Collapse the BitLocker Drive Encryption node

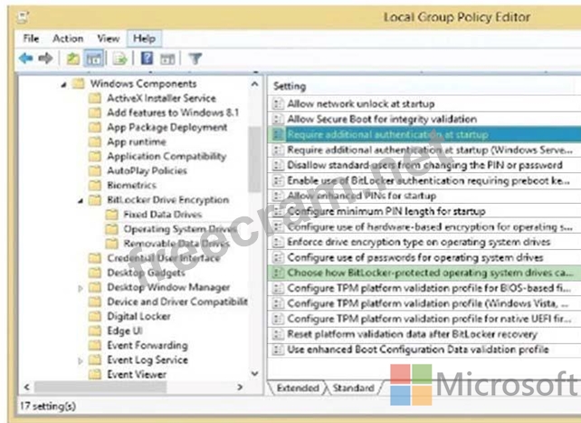(81, 201)
